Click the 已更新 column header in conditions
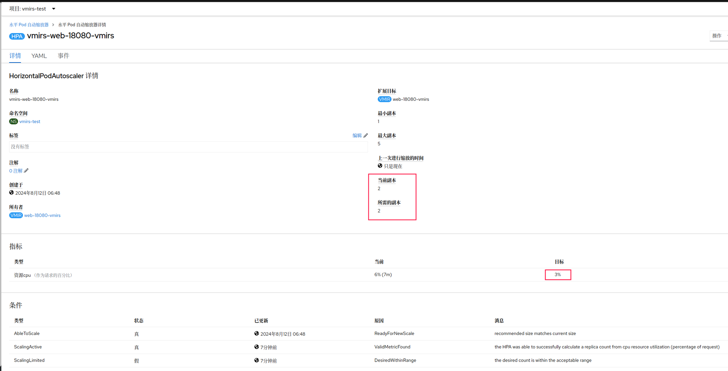 click(x=261, y=320)
